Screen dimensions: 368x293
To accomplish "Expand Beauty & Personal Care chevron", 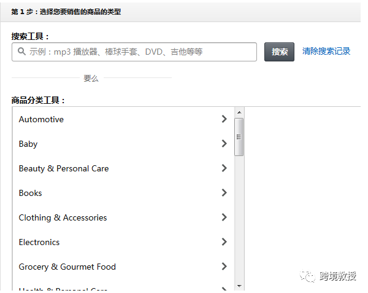I will coord(224,168).
